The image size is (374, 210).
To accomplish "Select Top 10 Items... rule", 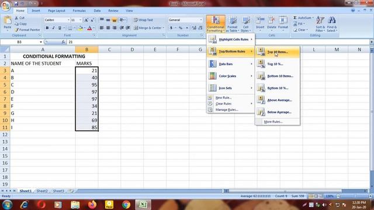I will click(x=278, y=52).
